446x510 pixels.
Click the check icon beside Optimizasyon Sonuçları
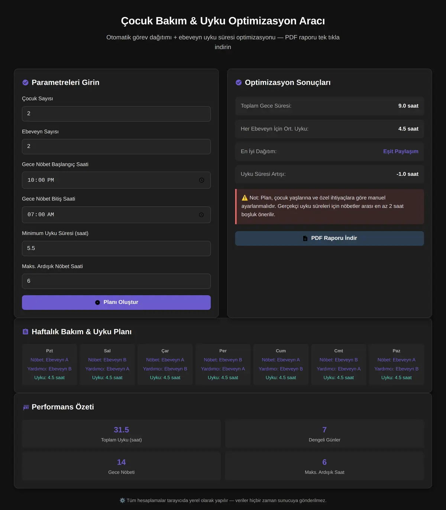tap(239, 82)
